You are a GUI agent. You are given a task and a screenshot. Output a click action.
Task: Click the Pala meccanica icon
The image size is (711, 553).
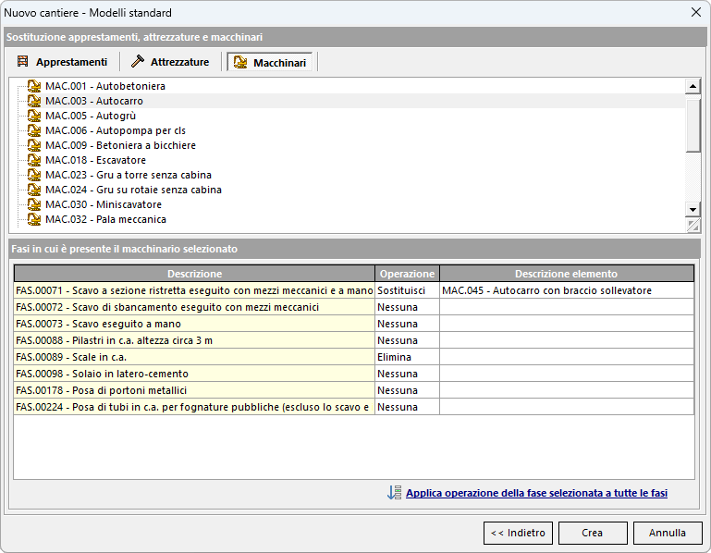(34, 219)
